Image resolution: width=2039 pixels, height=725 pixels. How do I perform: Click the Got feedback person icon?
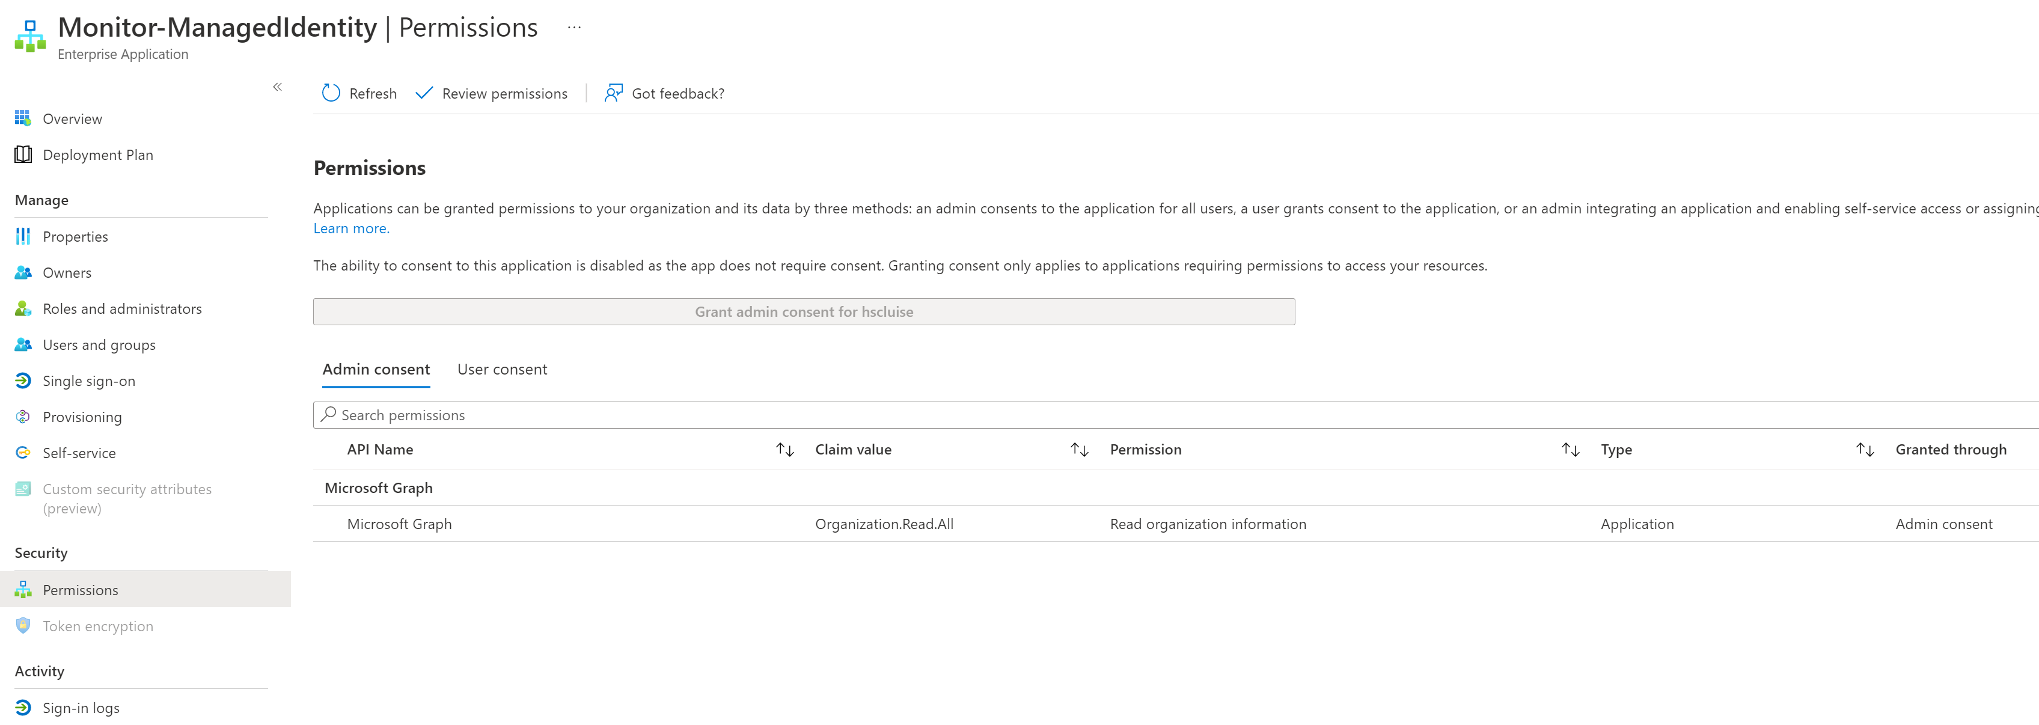pyautogui.click(x=613, y=93)
